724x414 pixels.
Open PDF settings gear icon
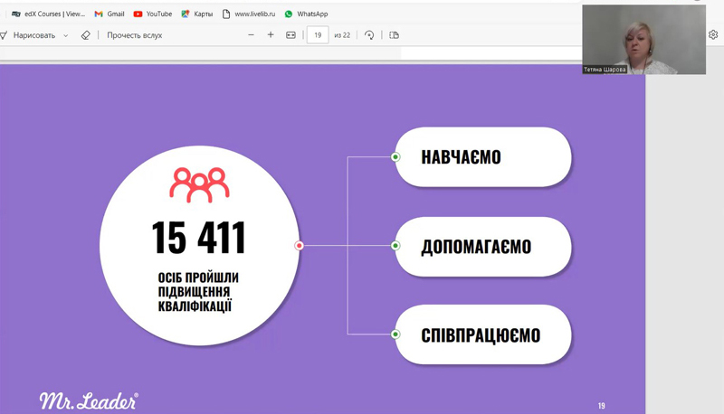pos(713,35)
